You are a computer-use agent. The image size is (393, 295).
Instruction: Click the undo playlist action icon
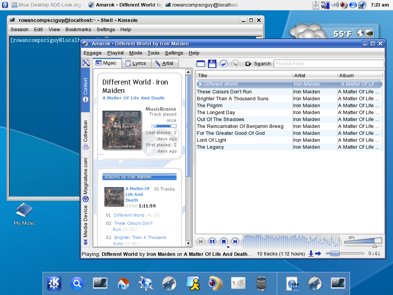pos(224,64)
